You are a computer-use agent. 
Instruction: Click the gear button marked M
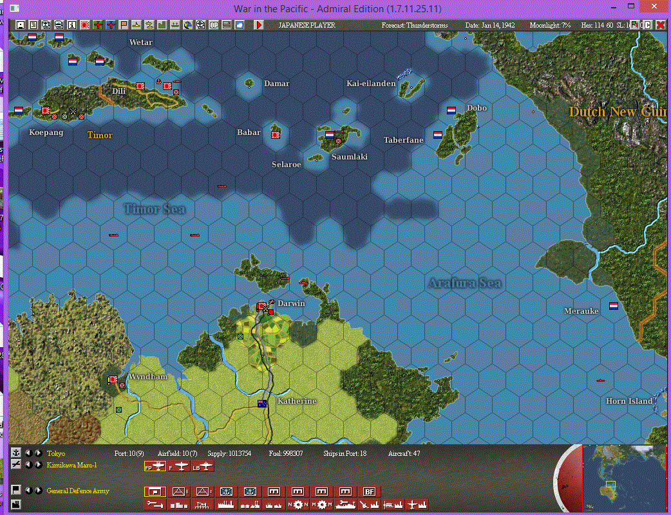point(322,505)
